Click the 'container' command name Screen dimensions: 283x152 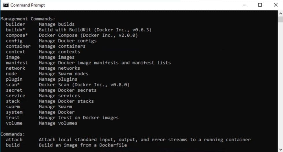18,46
